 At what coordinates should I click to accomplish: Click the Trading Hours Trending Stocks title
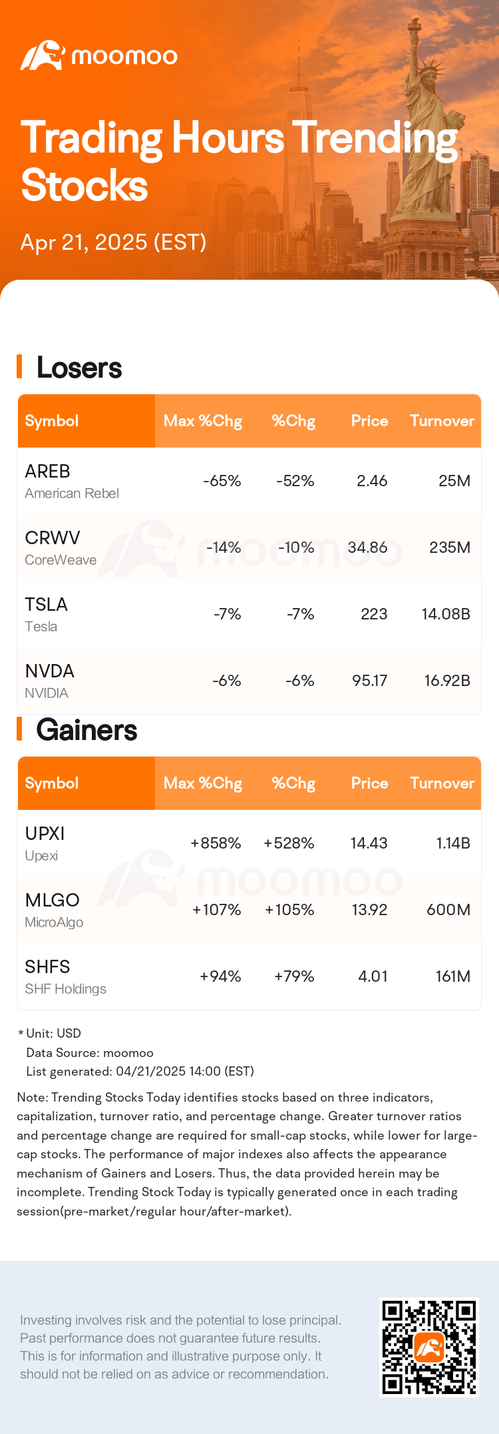pos(240,161)
